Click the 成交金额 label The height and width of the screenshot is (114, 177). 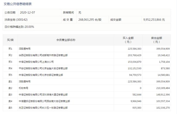click(116, 20)
